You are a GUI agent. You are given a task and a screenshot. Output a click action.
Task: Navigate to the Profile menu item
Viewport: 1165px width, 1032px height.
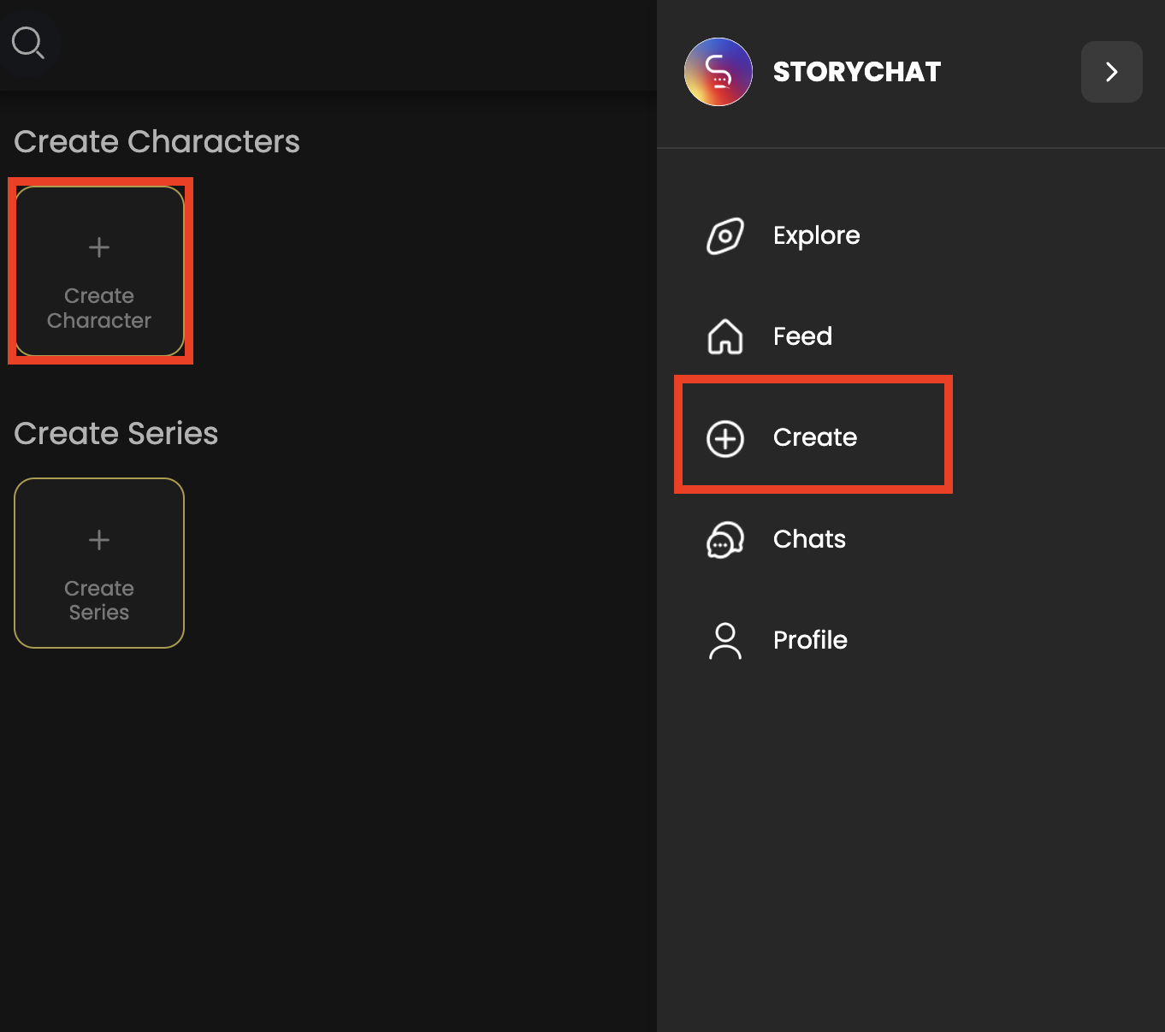[810, 640]
